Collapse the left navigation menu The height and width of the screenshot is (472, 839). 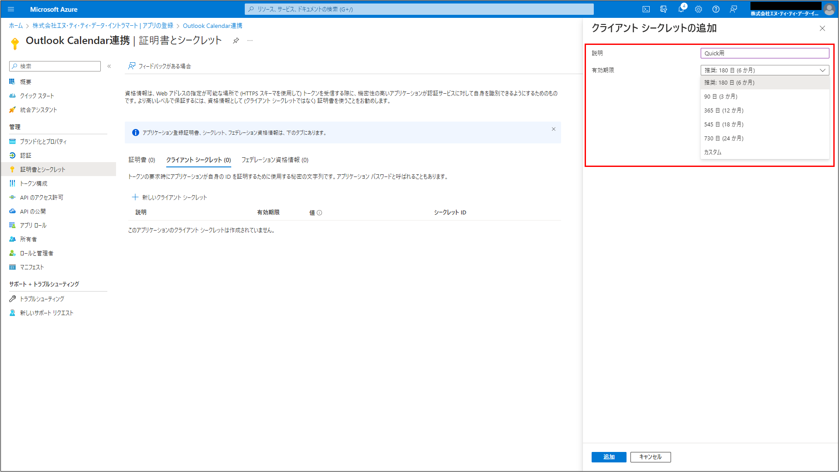pos(109,66)
